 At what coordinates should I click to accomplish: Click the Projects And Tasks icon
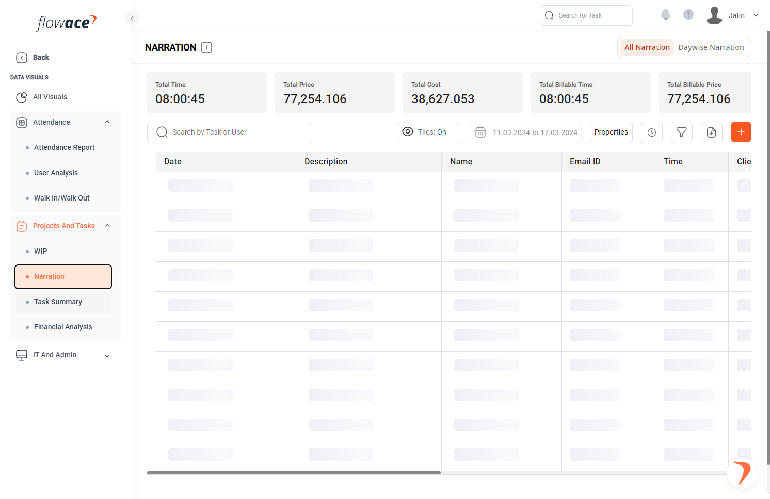[22, 226]
